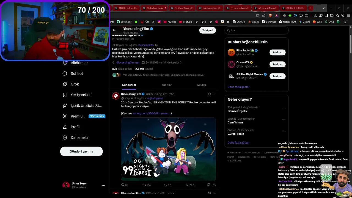Switch to Gönderiler tab
The width and height of the screenshot is (352, 198).
(x=129, y=85)
